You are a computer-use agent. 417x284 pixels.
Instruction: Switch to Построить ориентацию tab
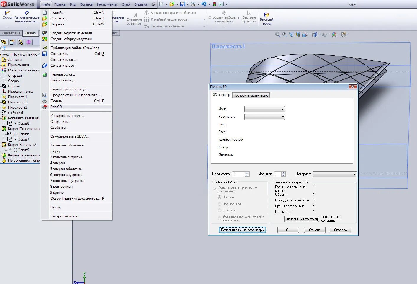tap(251, 95)
